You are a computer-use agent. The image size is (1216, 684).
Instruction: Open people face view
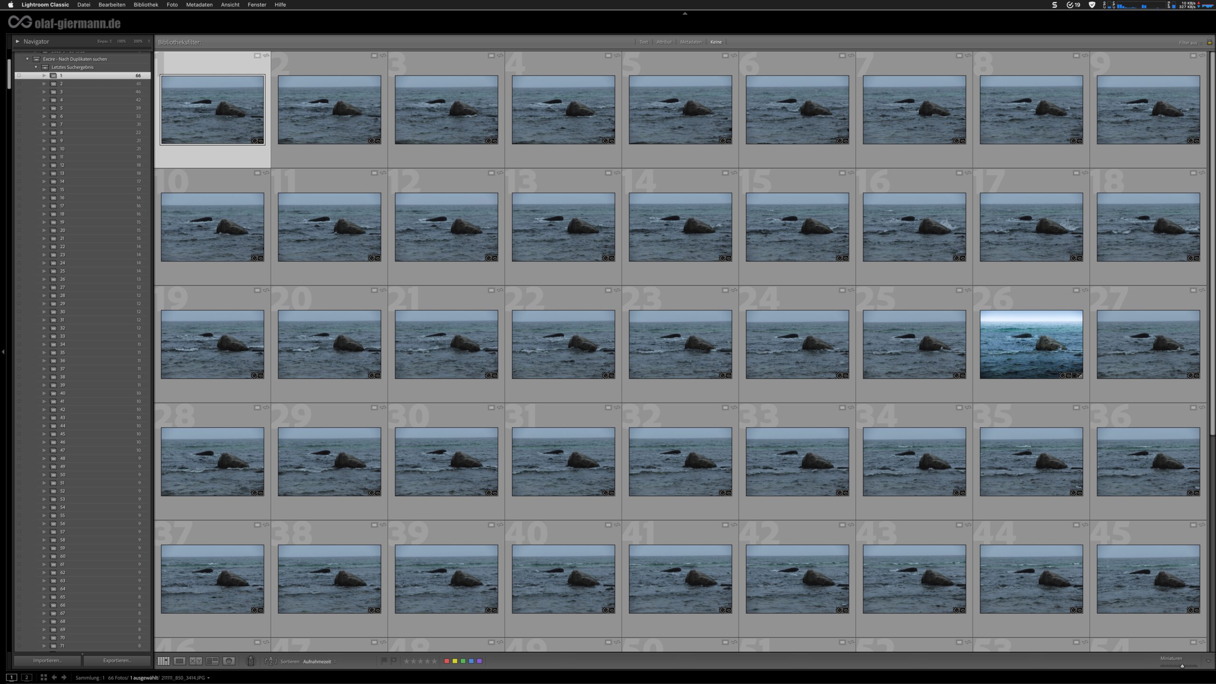click(229, 661)
